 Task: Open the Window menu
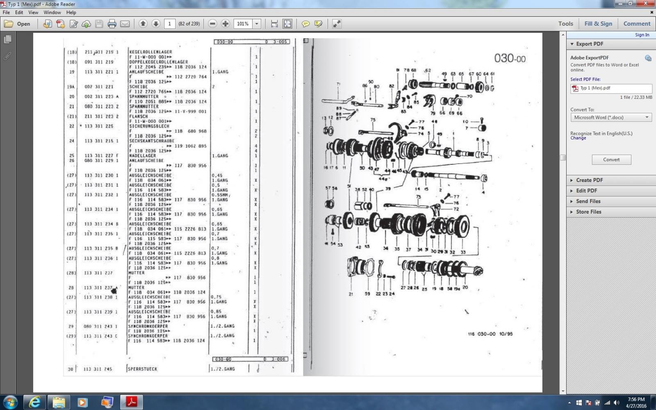52,12
